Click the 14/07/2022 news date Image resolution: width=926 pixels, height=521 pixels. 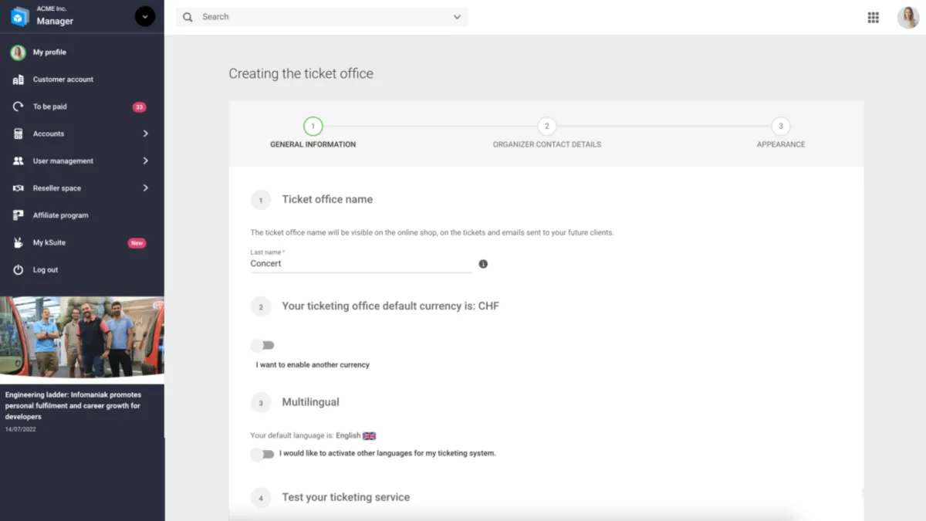pos(21,429)
